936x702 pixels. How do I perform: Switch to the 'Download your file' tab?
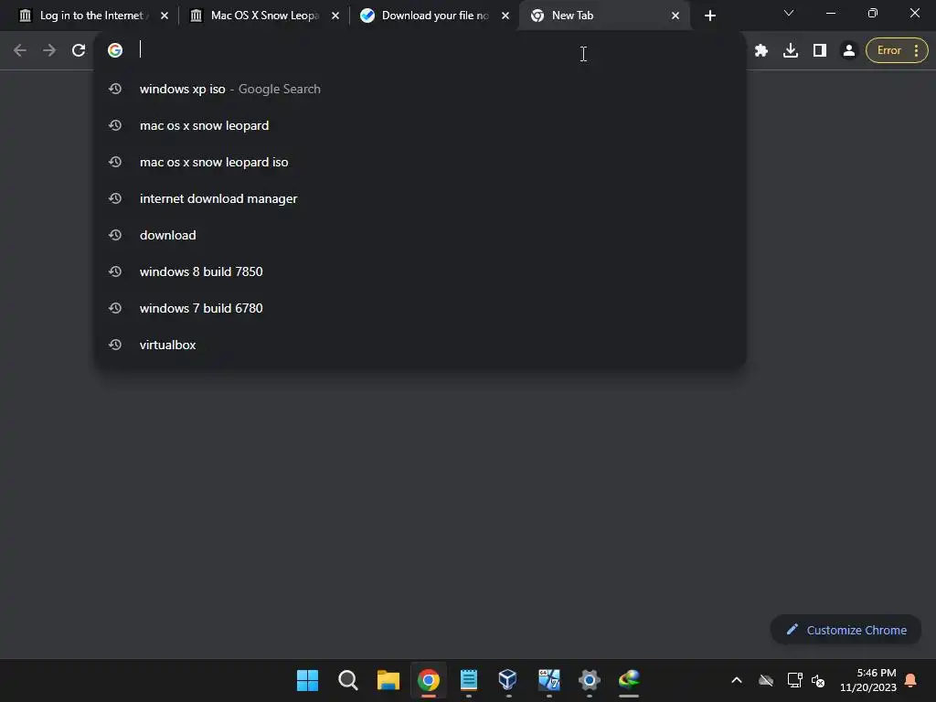(x=434, y=16)
